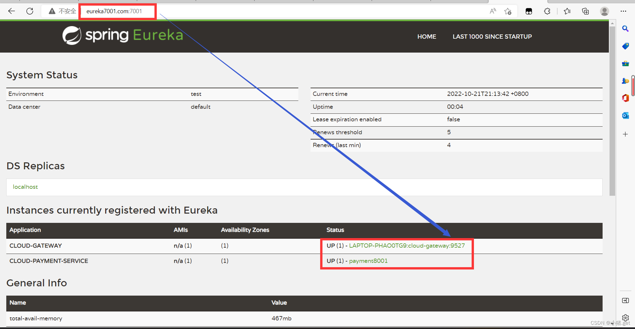
Task: Select the General Info heading
Action: click(x=37, y=283)
